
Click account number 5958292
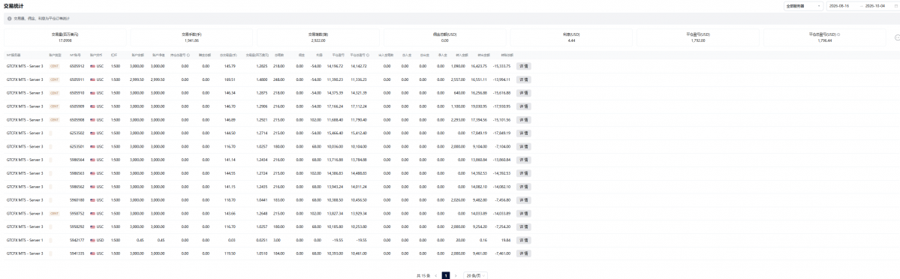(77, 226)
